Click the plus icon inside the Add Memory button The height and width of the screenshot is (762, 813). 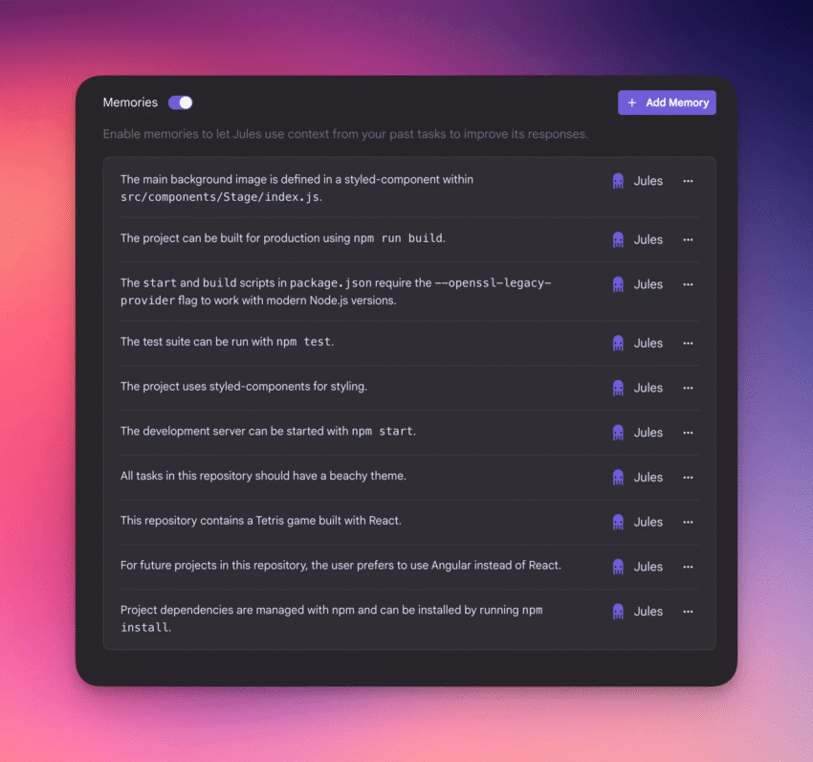coord(630,102)
